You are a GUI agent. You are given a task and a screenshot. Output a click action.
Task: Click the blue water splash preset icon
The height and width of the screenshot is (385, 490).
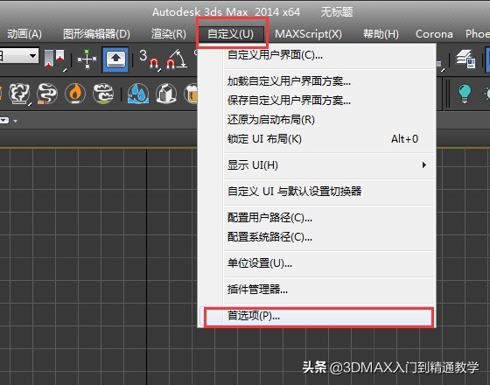pos(138,94)
